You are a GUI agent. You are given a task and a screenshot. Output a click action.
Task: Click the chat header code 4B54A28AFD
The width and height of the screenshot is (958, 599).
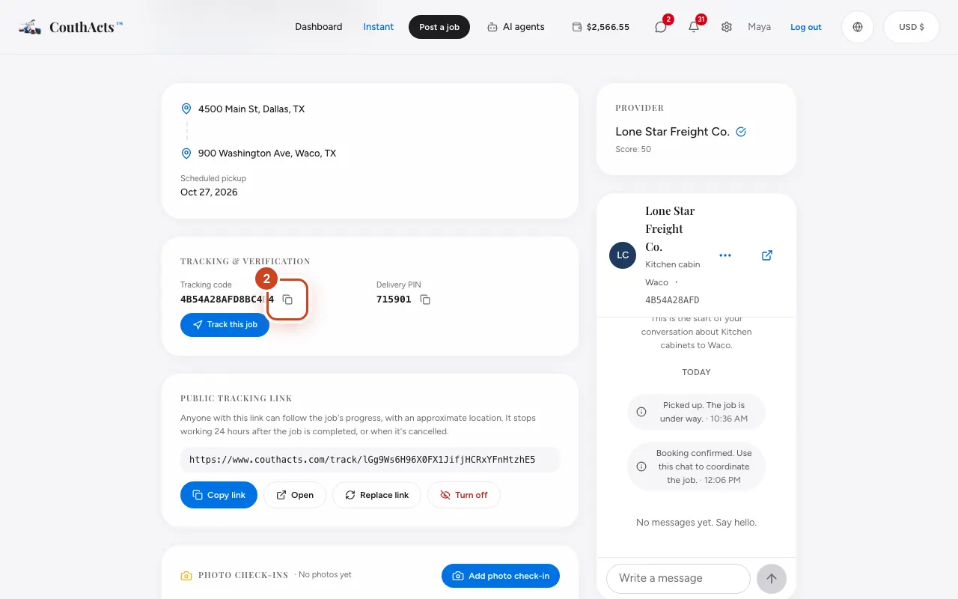point(672,300)
